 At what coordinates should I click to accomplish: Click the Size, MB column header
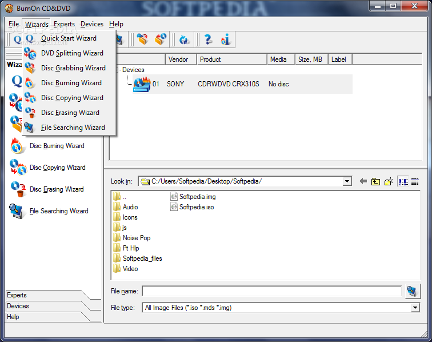point(311,59)
